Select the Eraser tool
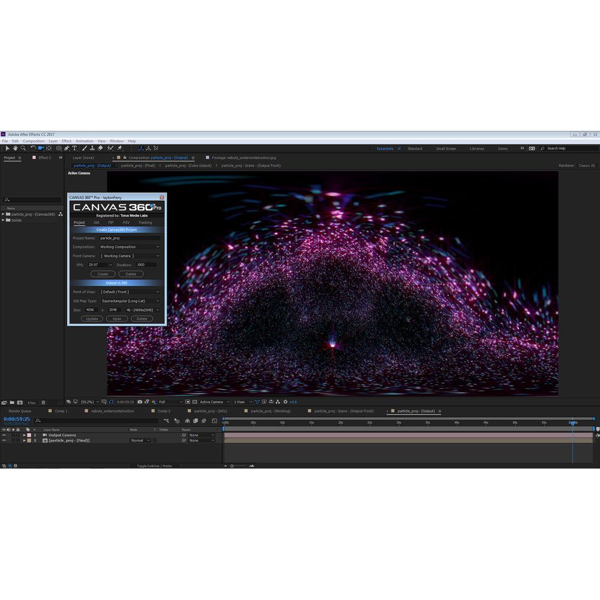This screenshot has height=600, width=600. (x=100, y=148)
